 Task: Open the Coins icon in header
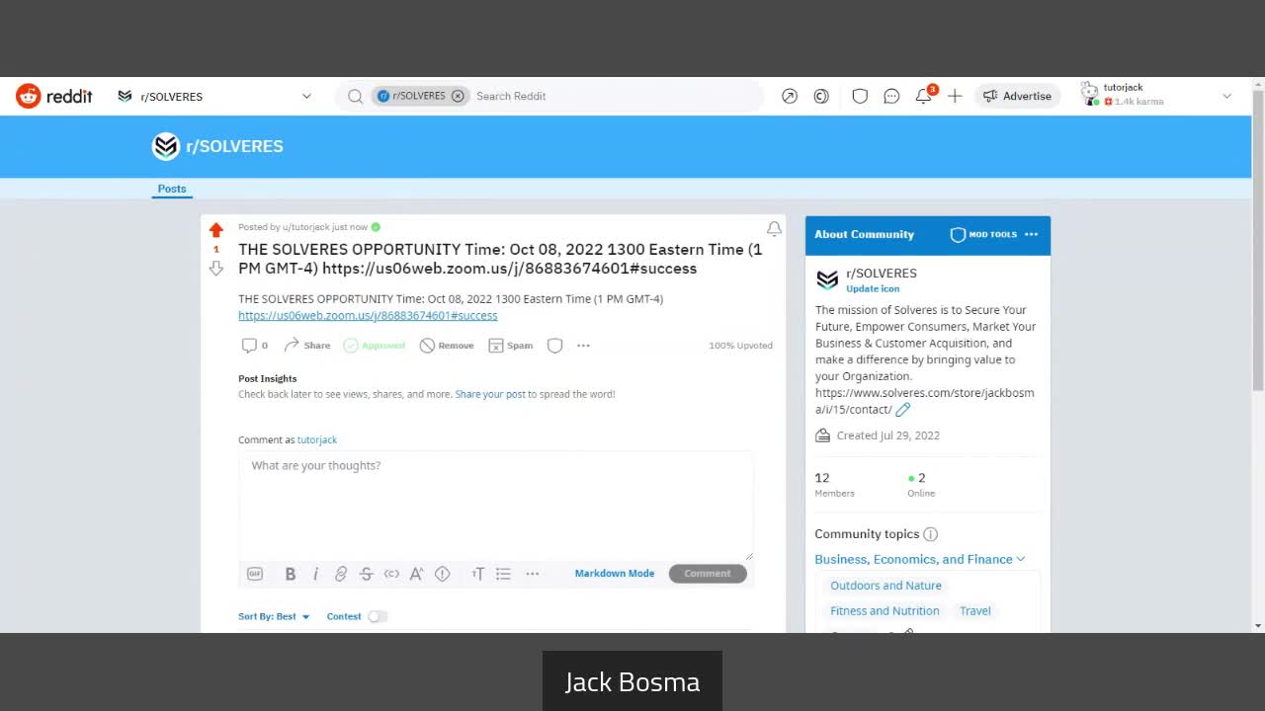click(x=821, y=96)
